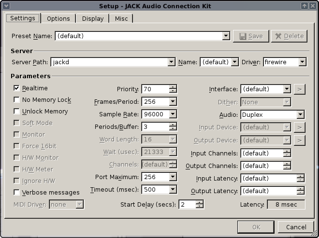Click the Monitor checkbox

click(x=16, y=134)
